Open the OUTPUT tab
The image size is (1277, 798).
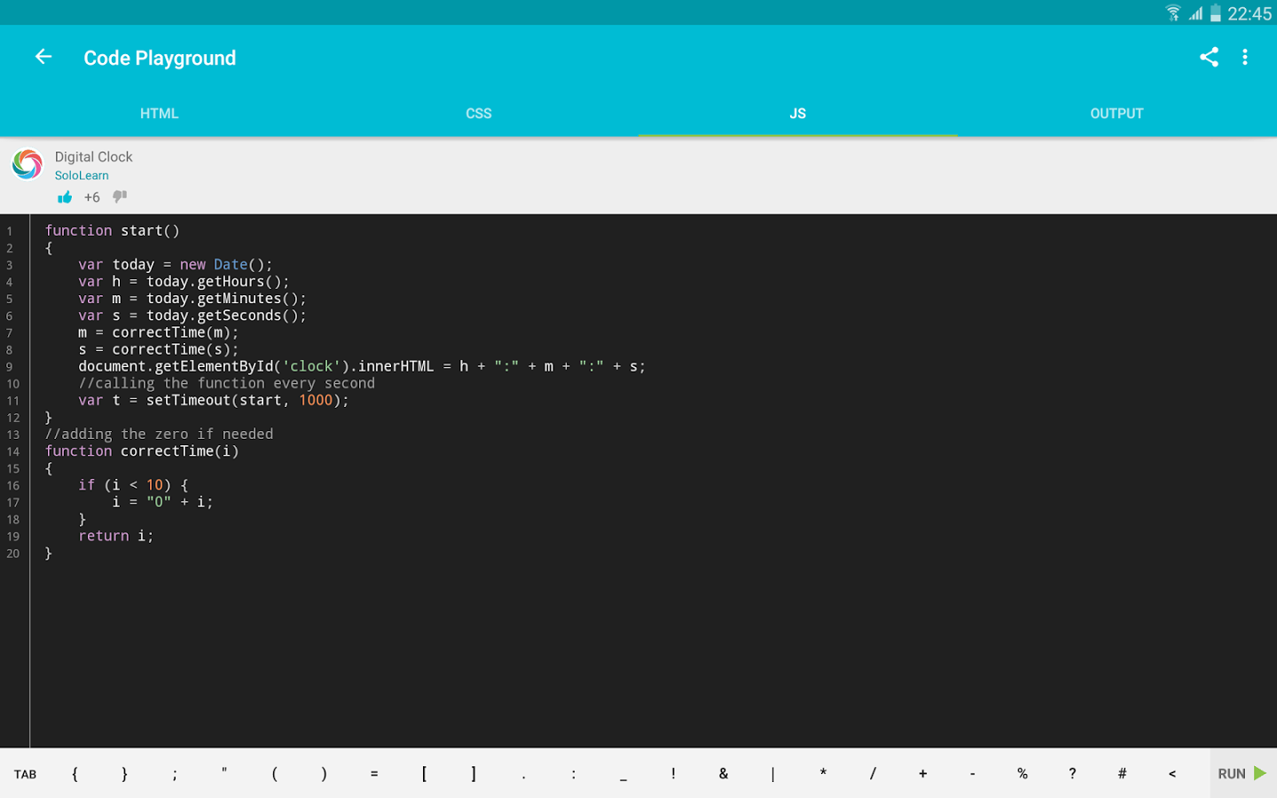click(1117, 113)
